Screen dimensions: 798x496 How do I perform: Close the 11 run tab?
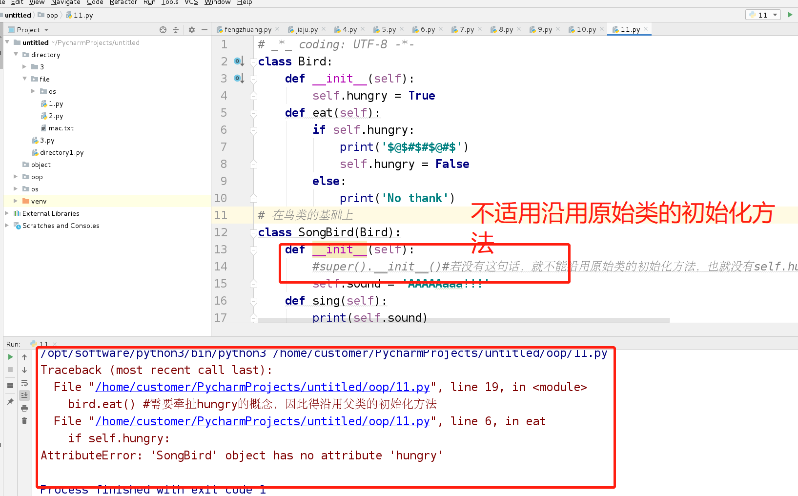[55, 344]
